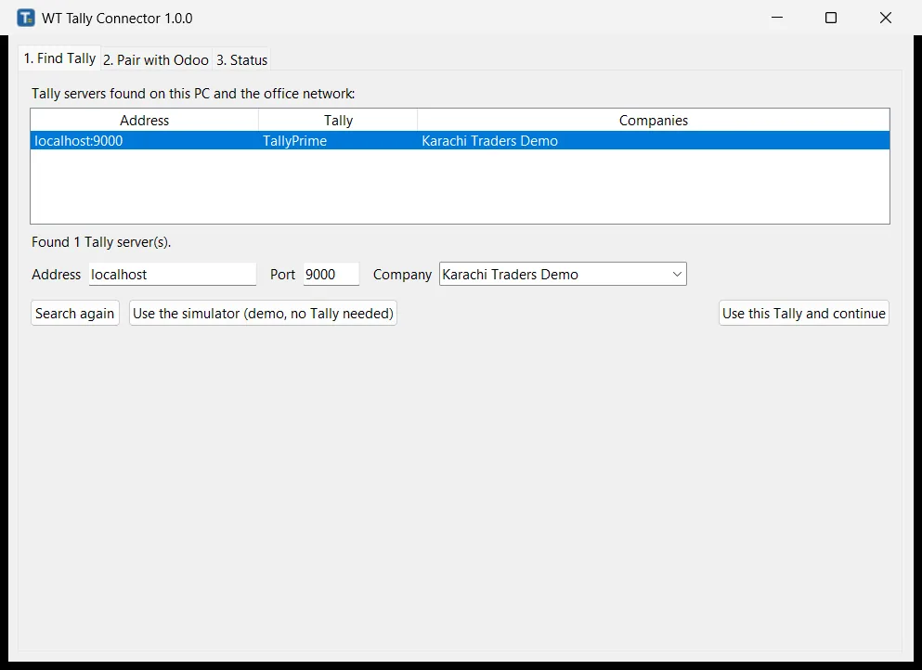The width and height of the screenshot is (922, 670).
Task: Click the Port field showing 9000
Action: pyautogui.click(x=331, y=275)
